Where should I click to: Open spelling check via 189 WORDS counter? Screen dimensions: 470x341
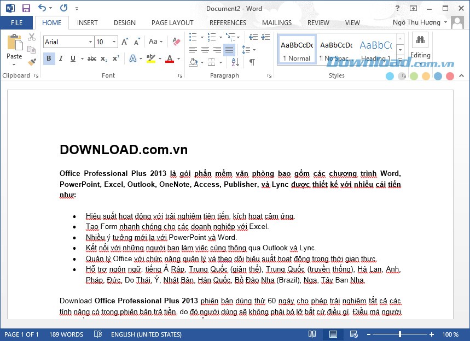click(66, 334)
